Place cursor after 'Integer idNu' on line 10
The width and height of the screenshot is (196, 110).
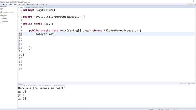point(55,34)
